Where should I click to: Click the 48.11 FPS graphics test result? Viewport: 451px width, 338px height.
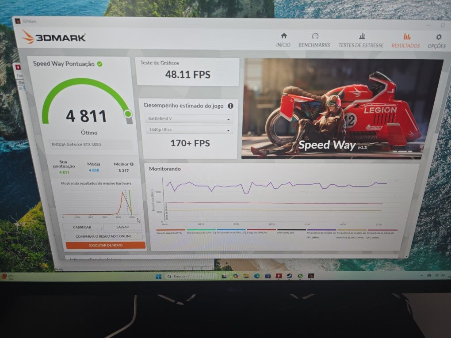[x=187, y=75]
